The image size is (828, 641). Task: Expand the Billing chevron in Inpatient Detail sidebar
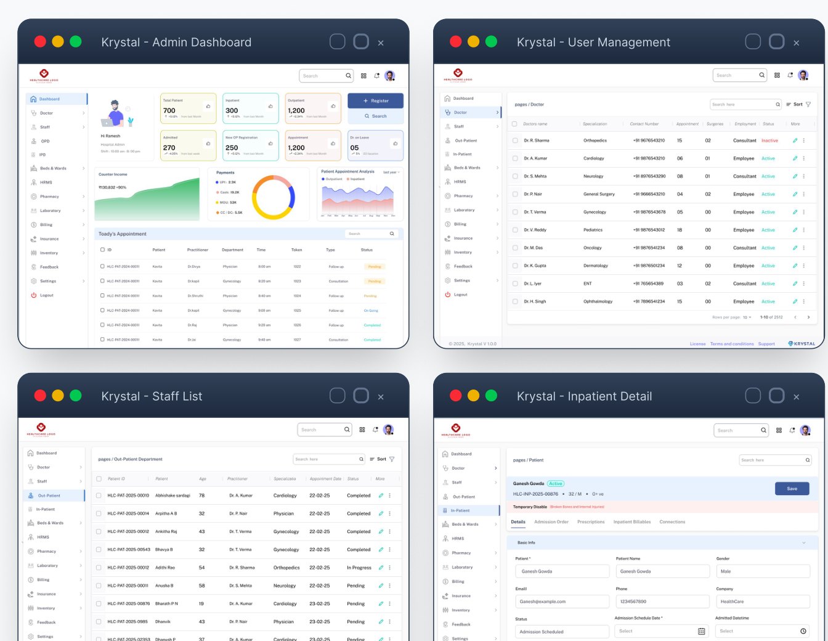[496, 581]
